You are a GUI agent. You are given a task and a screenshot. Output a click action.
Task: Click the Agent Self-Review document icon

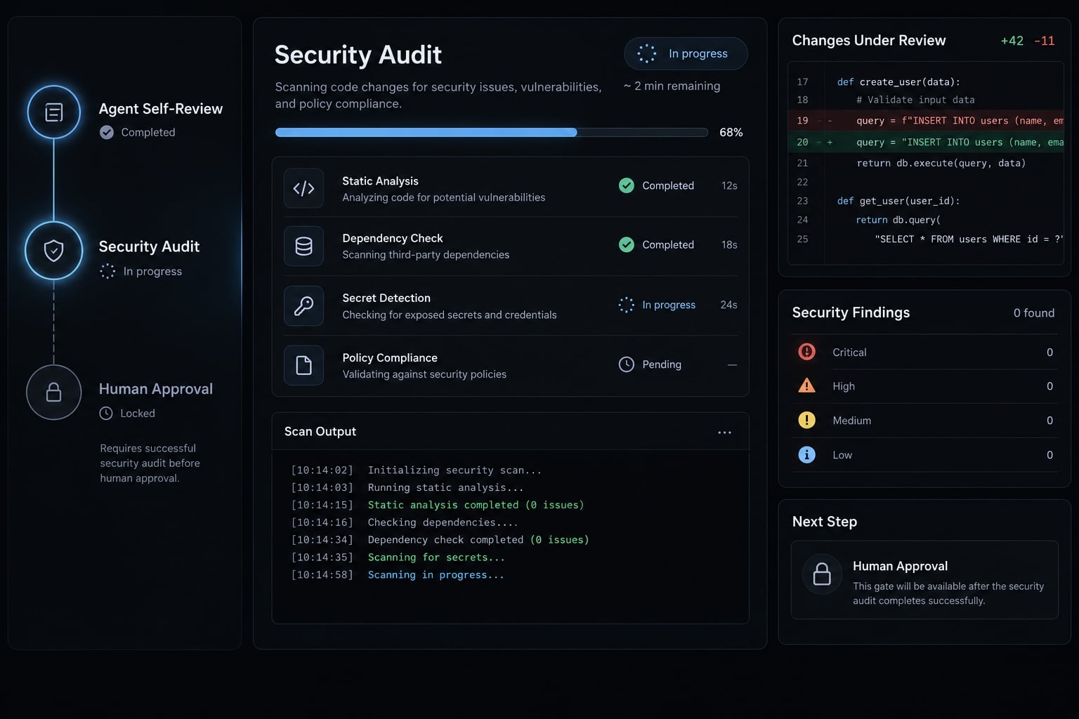(54, 112)
